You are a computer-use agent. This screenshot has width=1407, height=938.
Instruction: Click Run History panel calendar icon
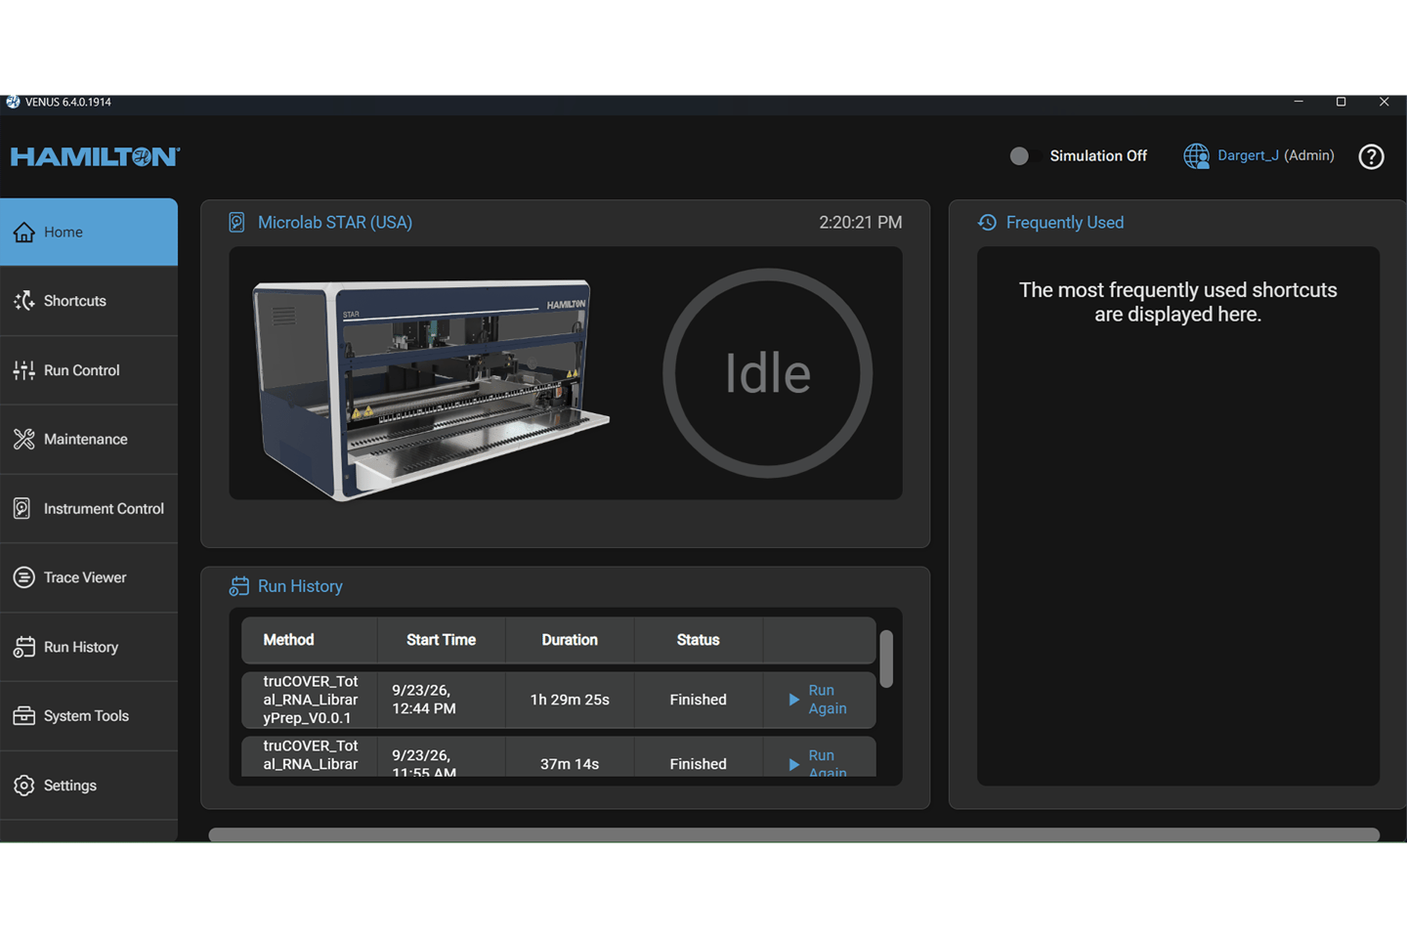click(x=238, y=586)
